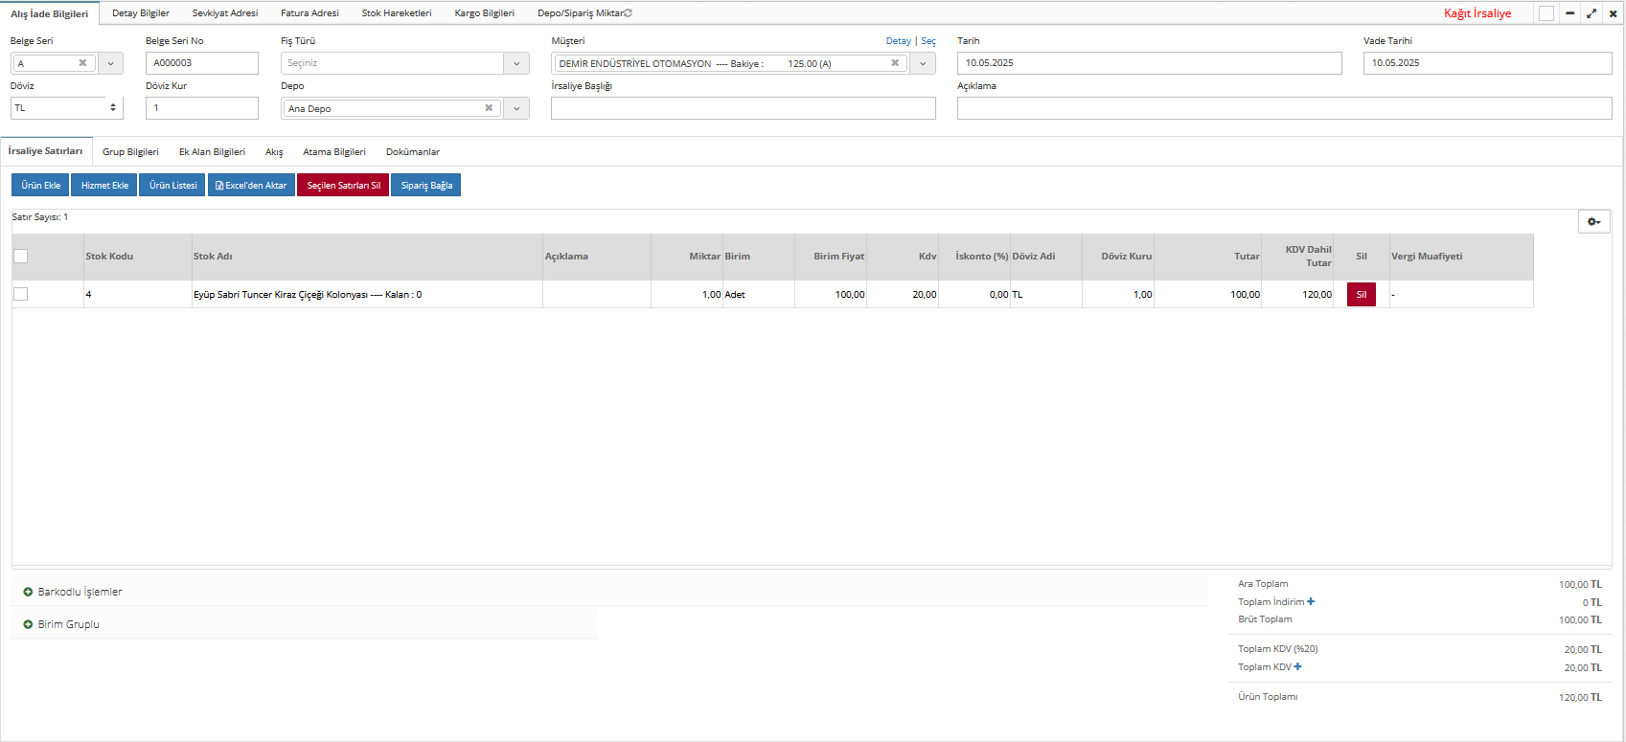Open the Döviz TL currency selector

(66, 108)
